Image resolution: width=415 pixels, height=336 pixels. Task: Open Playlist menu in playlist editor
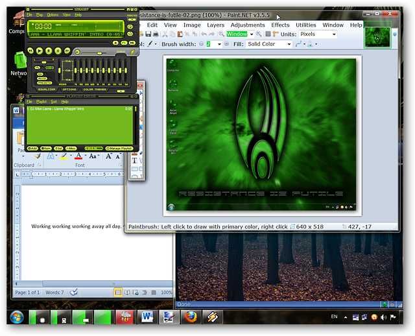point(41,101)
